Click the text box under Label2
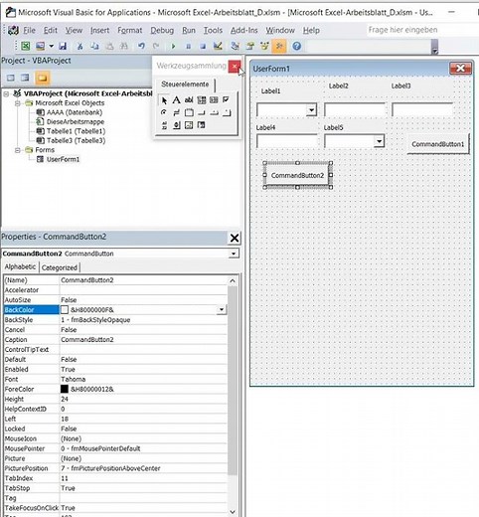This screenshot has height=517, width=479. (x=355, y=109)
